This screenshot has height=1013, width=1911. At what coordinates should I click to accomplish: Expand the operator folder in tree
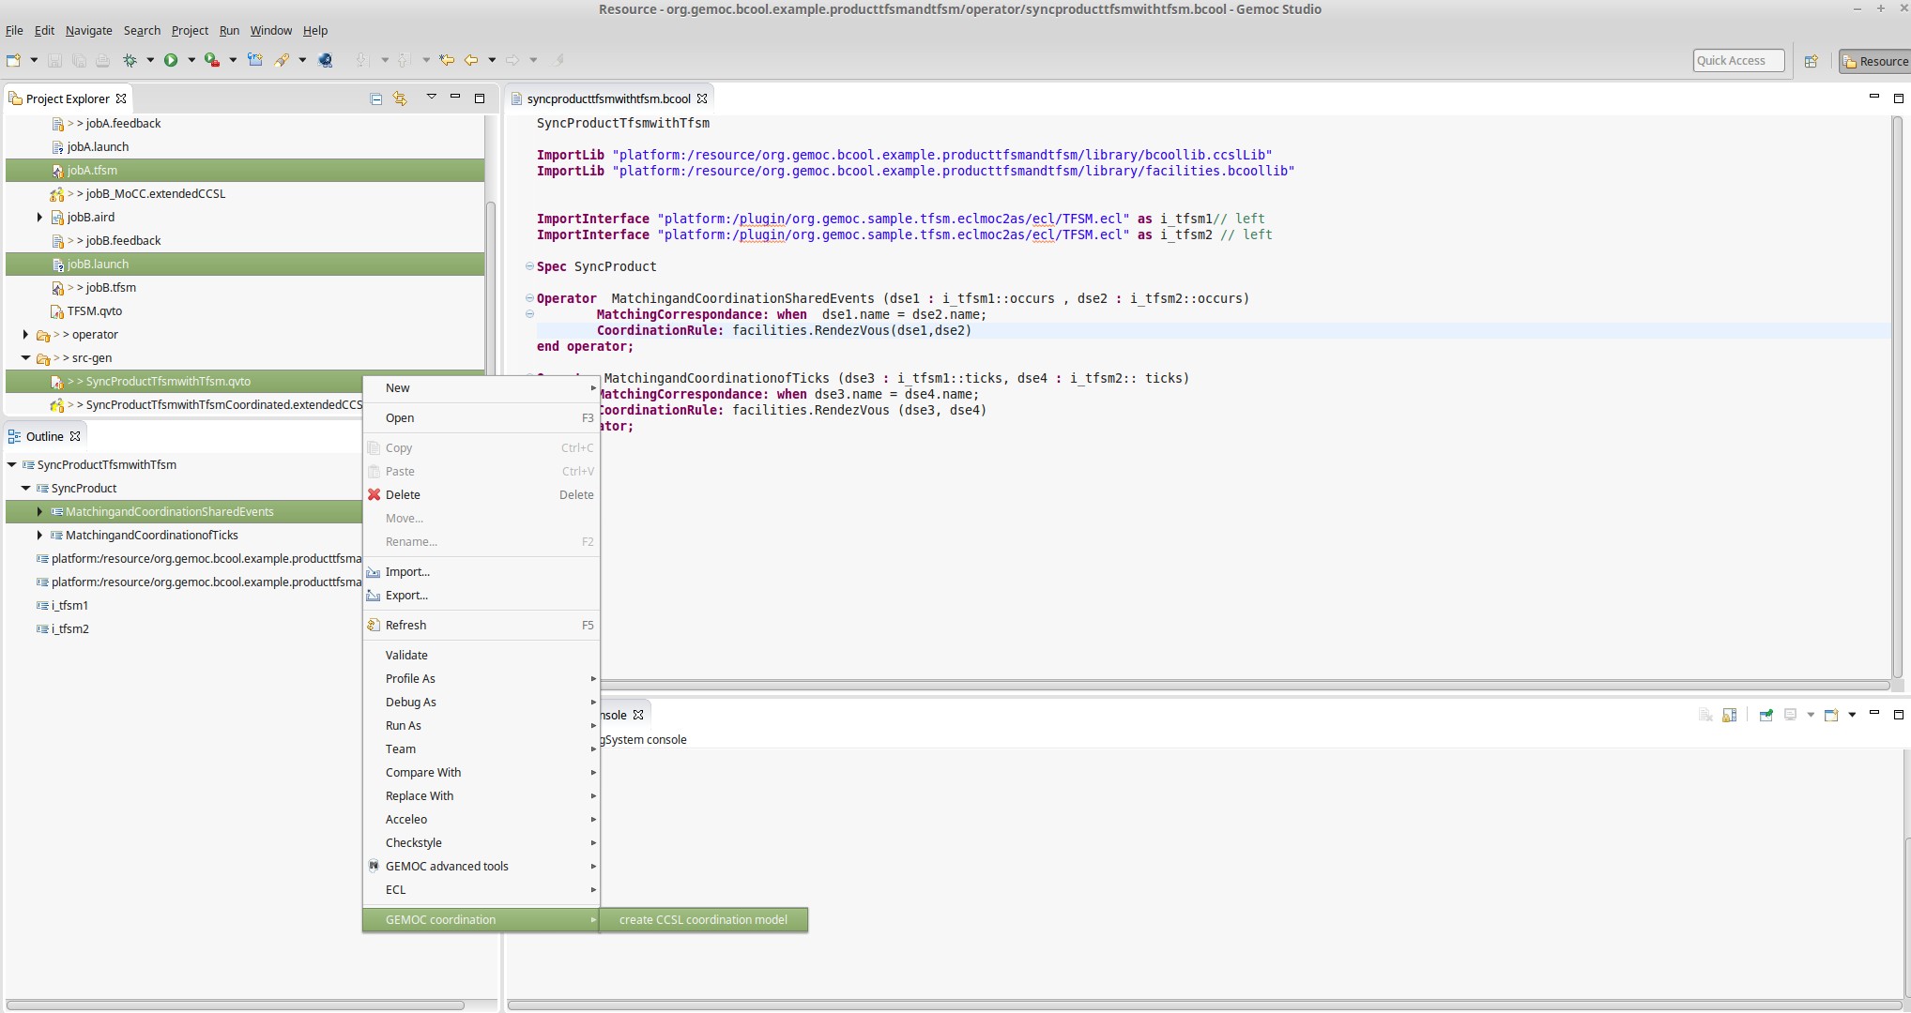click(25, 334)
